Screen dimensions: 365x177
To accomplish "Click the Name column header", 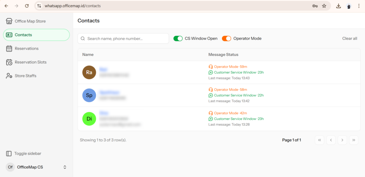I will (88, 54).
